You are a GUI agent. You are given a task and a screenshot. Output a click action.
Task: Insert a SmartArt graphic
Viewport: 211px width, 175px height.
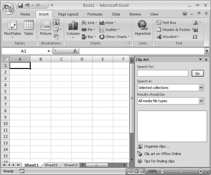(56, 37)
